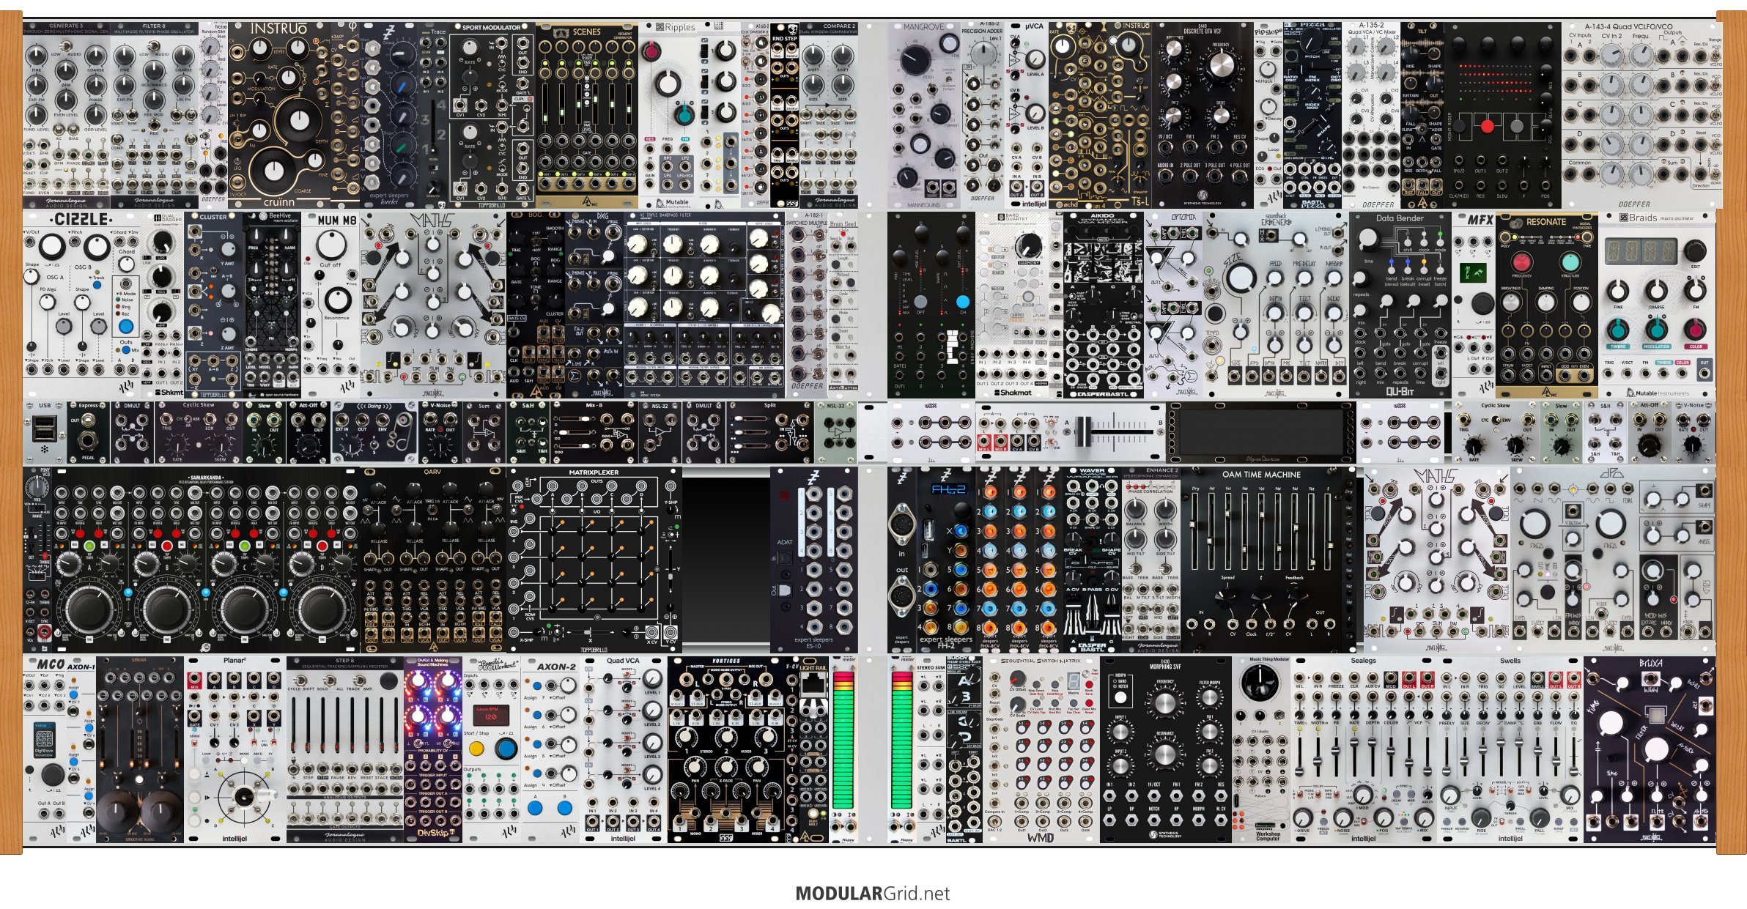The width and height of the screenshot is (1747, 909).
Task: Select the Aikido VCA mixer module
Action: point(1104,305)
